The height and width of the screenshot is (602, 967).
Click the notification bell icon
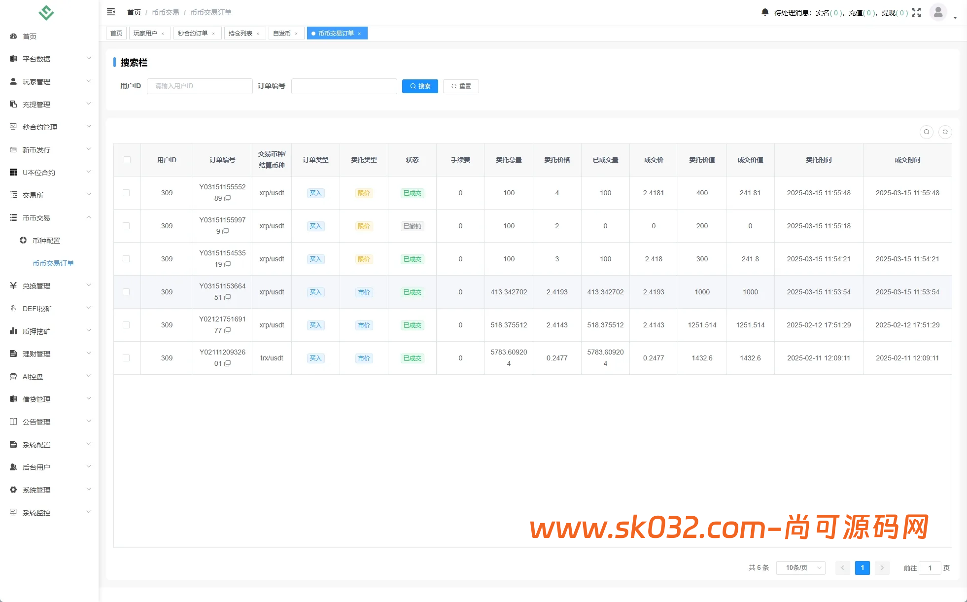[764, 12]
